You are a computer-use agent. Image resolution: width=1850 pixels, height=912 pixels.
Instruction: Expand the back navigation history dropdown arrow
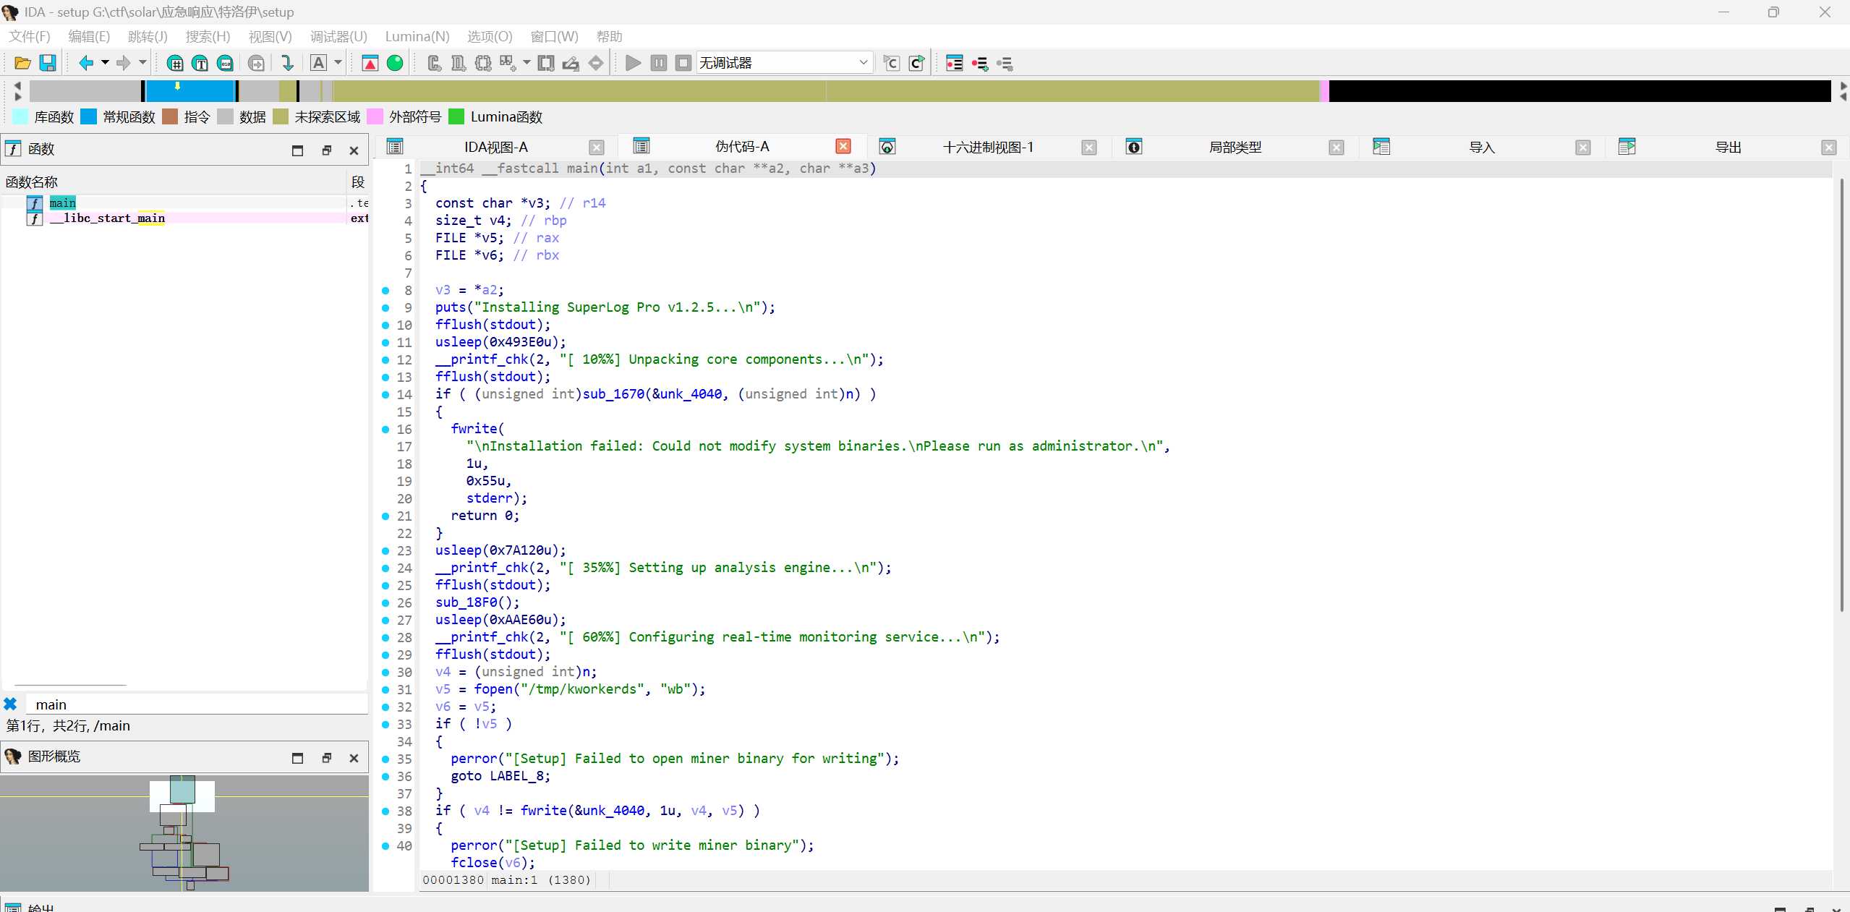point(105,63)
